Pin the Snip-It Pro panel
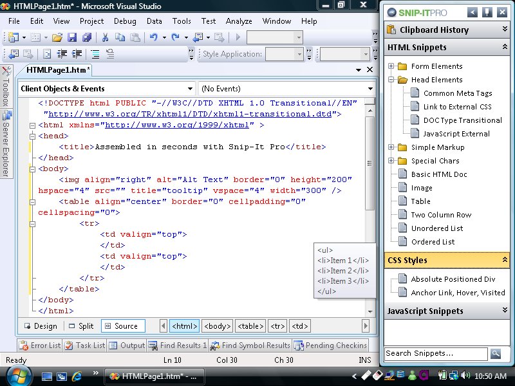Screen dimensions: 515x386 pos(487,12)
